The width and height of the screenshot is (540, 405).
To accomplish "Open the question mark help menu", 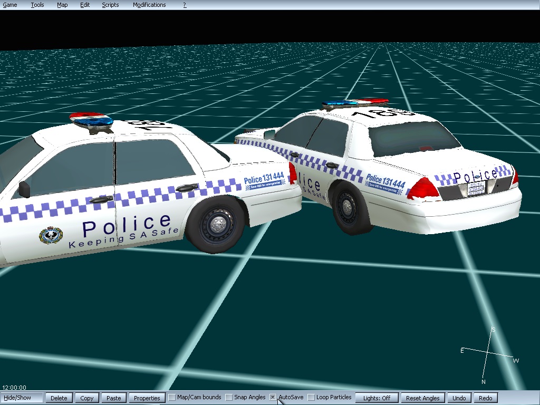I will (185, 5).
